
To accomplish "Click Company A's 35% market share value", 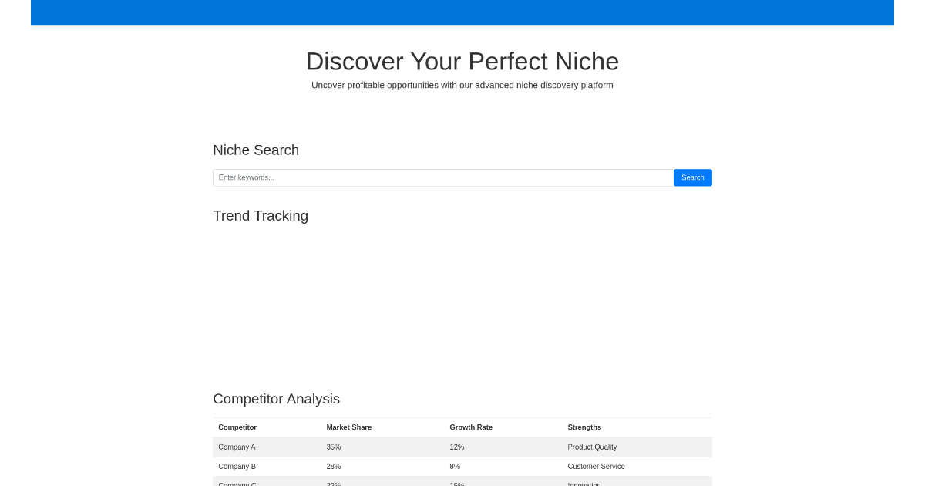I will pyautogui.click(x=334, y=447).
